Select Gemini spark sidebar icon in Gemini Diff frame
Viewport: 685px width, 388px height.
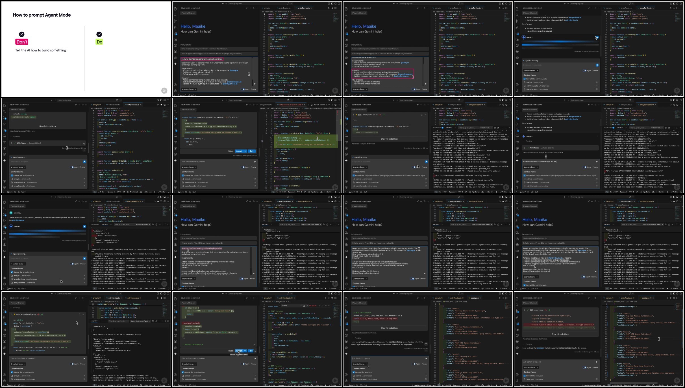click(x=175, y=160)
